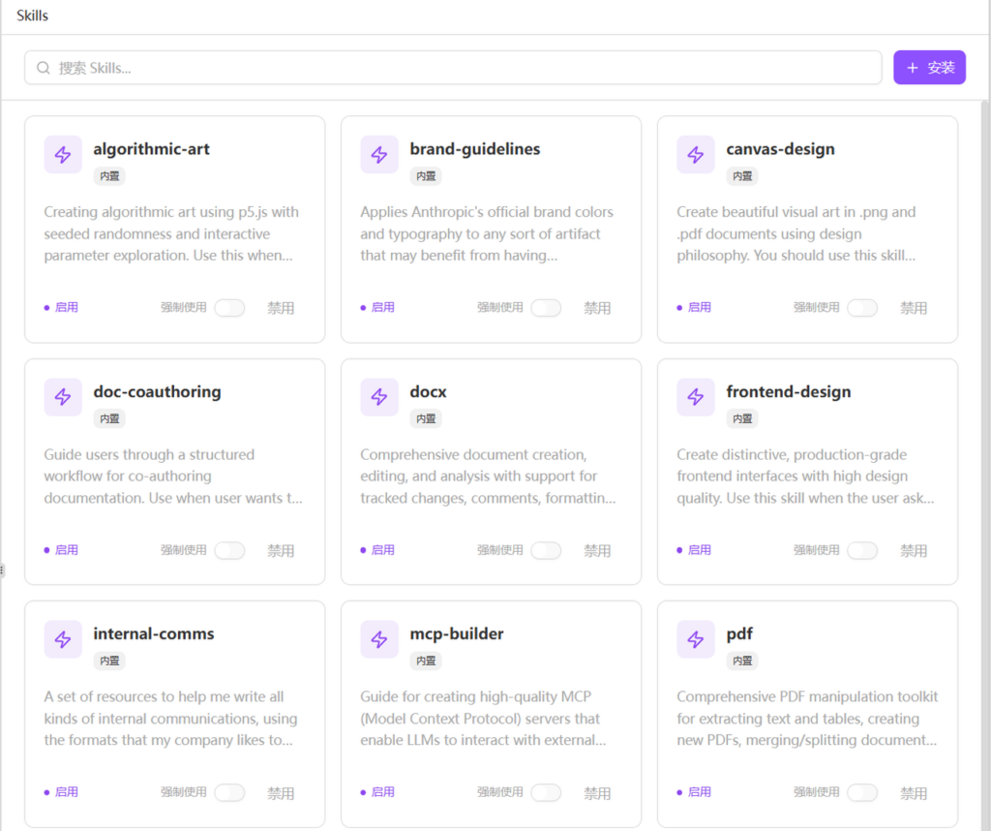The height and width of the screenshot is (831, 991).
Task: Open the mcp-builder skill title
Action: point(456,633)
